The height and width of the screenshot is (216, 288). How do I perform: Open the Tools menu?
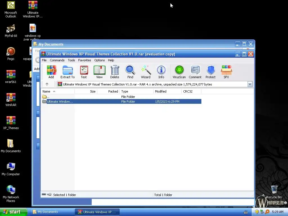71,60
